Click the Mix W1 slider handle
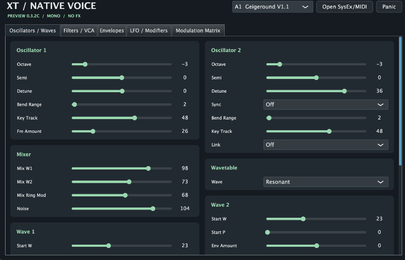405x260 pixels. click(x=148, y=168)
